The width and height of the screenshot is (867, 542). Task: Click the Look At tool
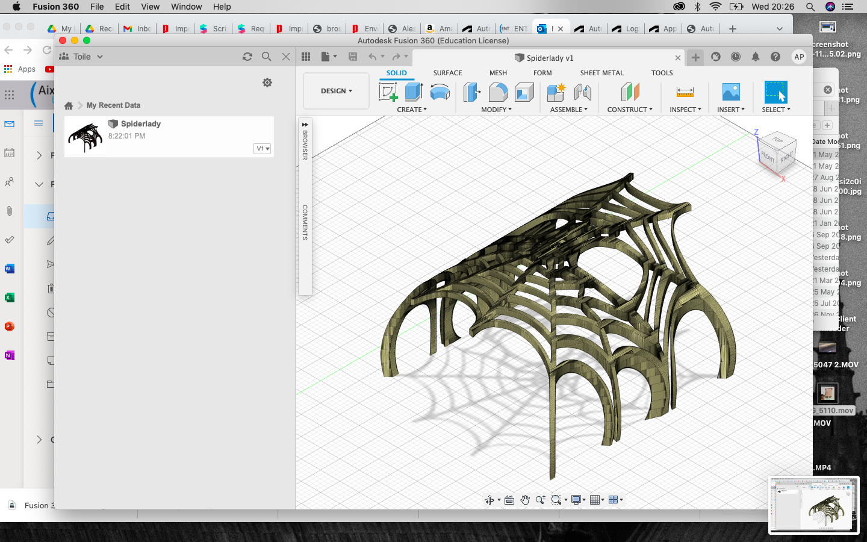(x=509, y=500)
